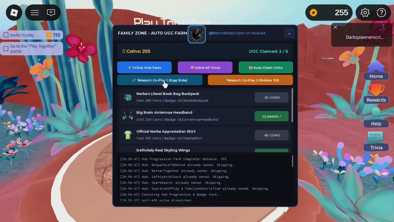Teleport to Co-Play 1 Egg Slide
Image resolution: width=394 pixels, height=222 pixels.
[160, 80]
